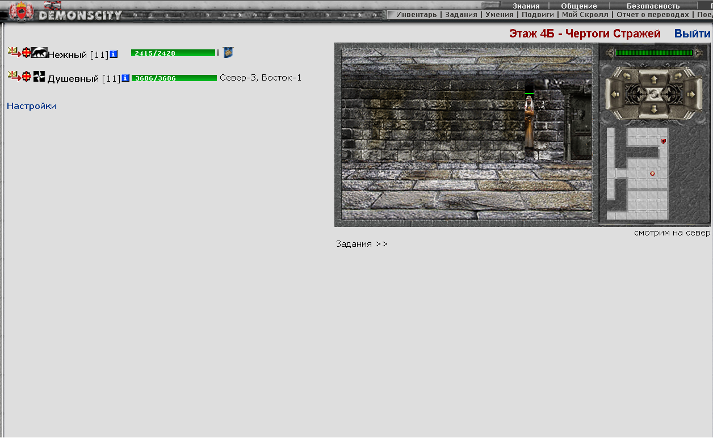Click the heading Этаж 4Б - Чертоги Стражей

(x=585, y=33)
